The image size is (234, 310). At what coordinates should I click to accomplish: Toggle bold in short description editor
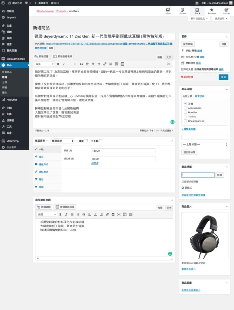coord(60,215)
